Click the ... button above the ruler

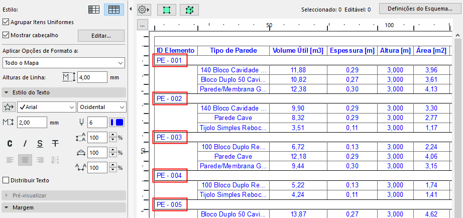point(142,26)
